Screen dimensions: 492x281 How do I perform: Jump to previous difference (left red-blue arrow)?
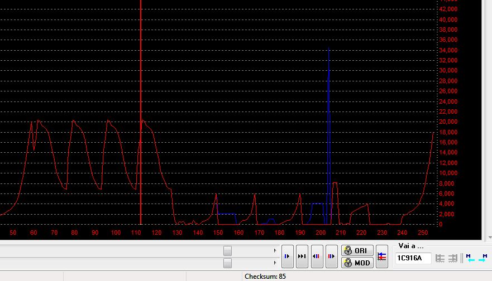click(317, 256)
